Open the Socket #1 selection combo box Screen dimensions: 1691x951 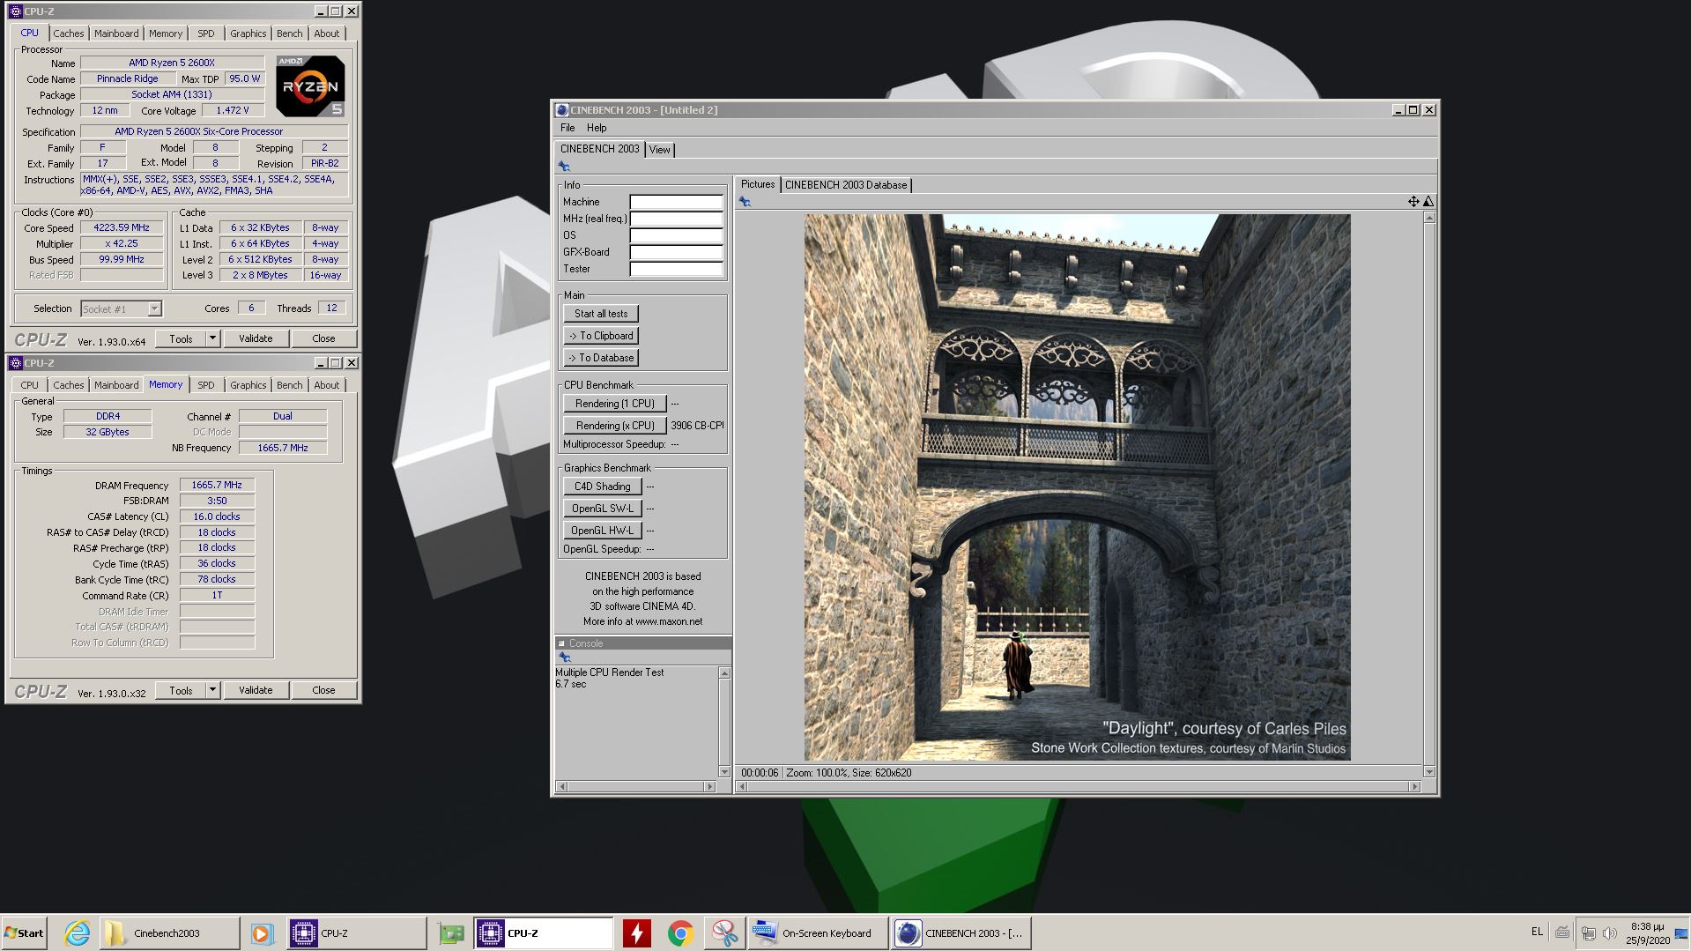(x=121, y=308)
